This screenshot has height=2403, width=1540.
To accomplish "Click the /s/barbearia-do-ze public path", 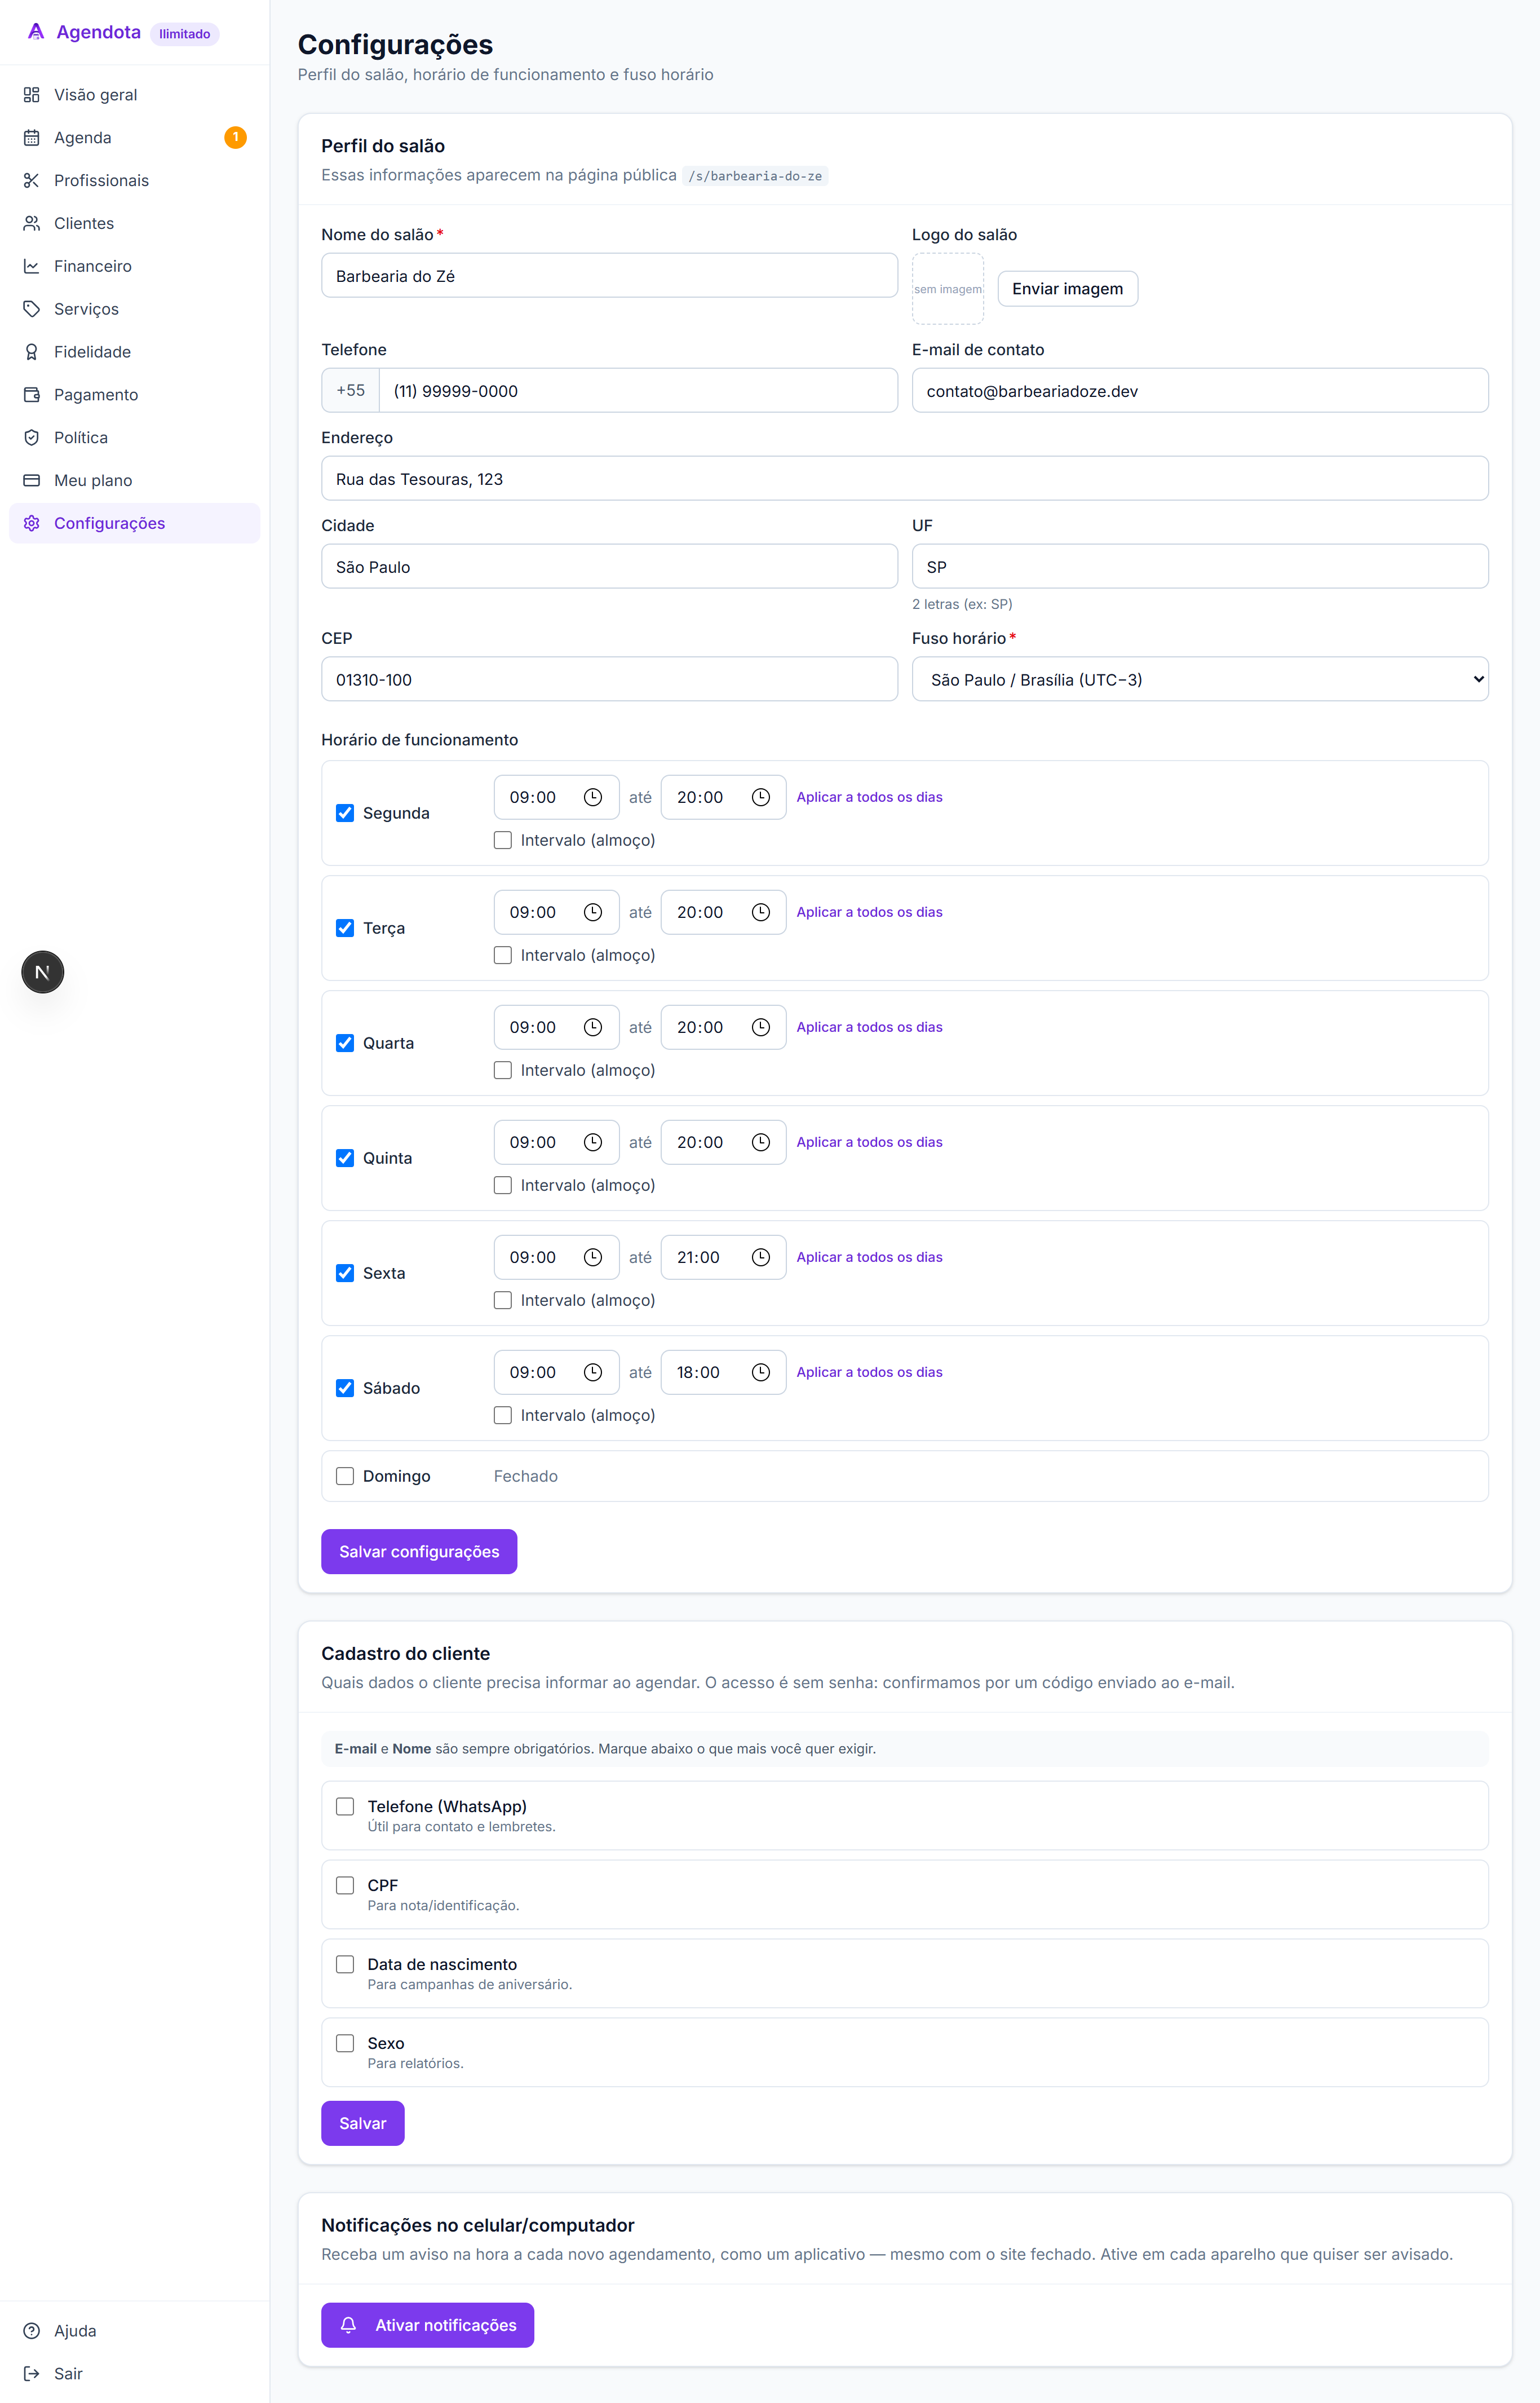I will [755, 176].
